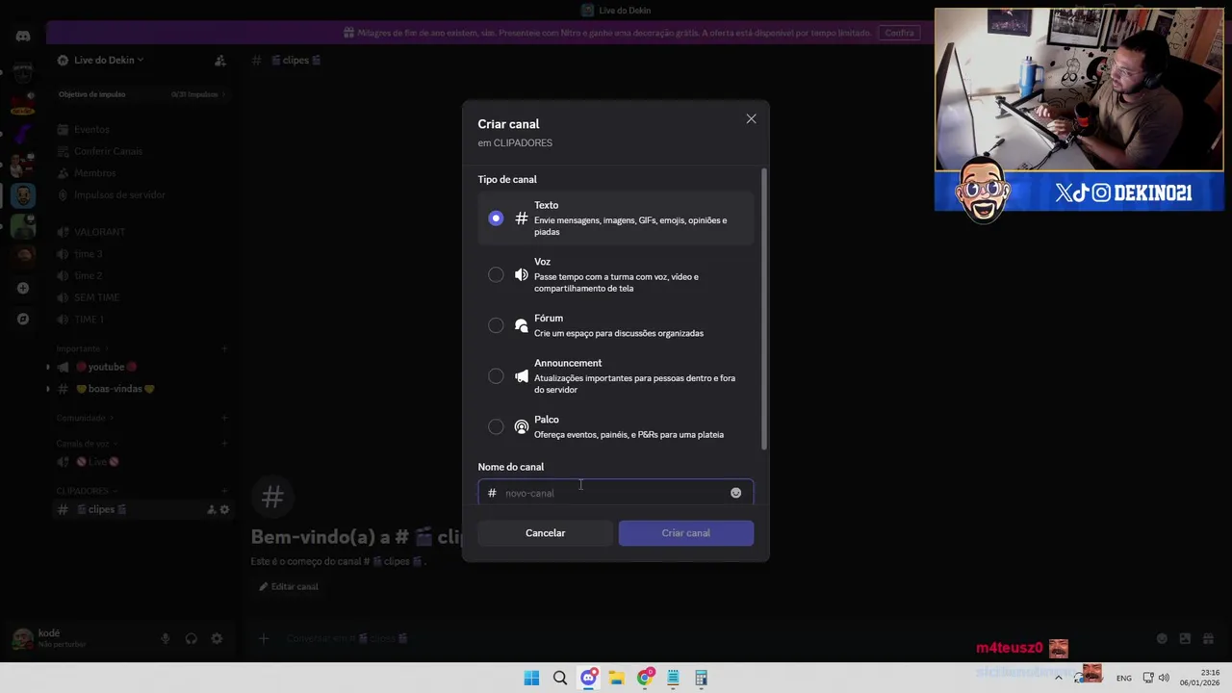1232x693 pixels.
Task: Select the Announcement channel type radio button
Action: 496,376
